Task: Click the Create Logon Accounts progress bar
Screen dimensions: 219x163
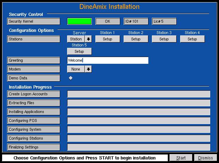Action: (x=139, y=94)
